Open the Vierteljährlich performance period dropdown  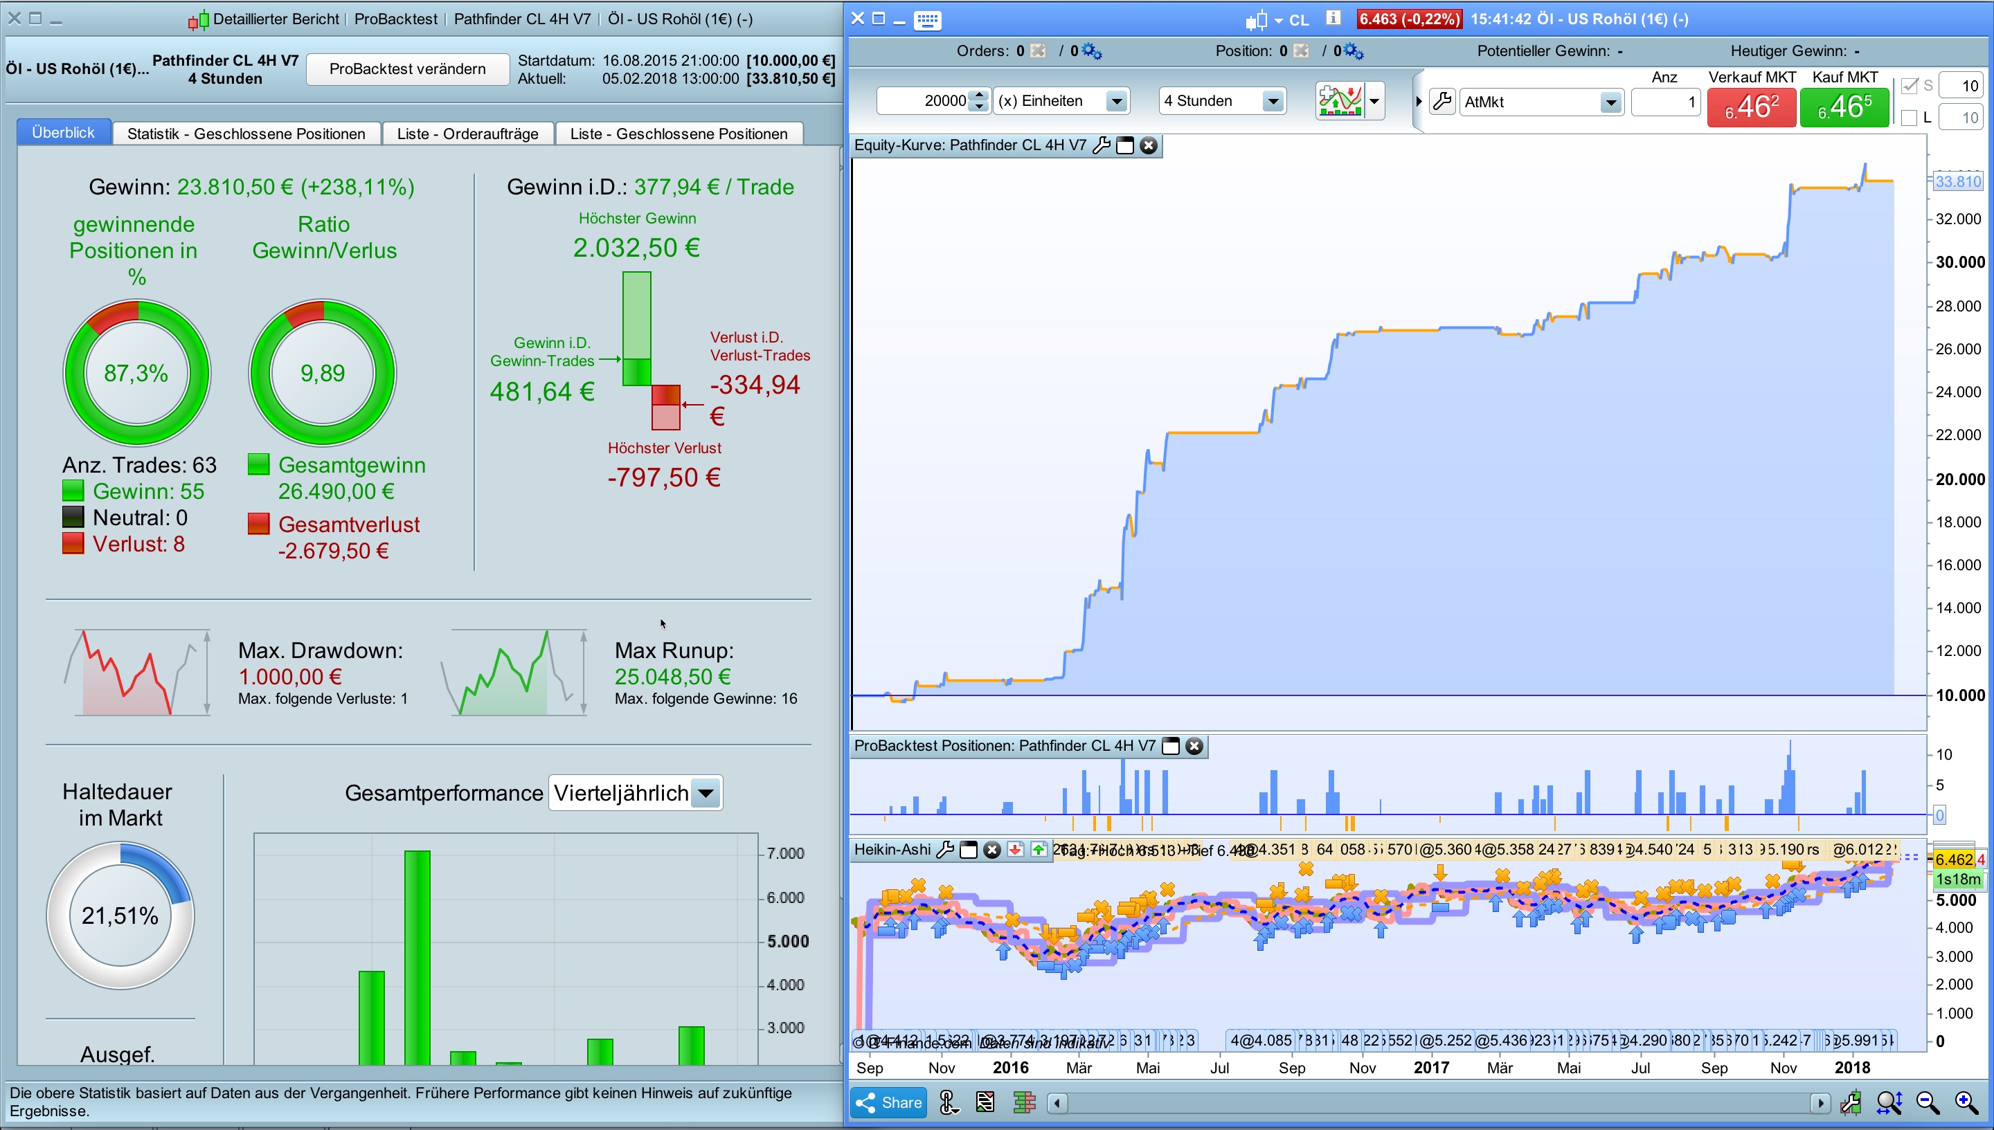coord(705,793)
